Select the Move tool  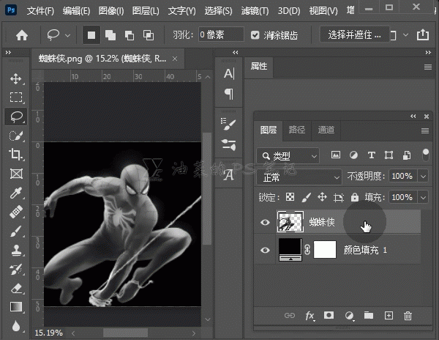click(16, 79)
